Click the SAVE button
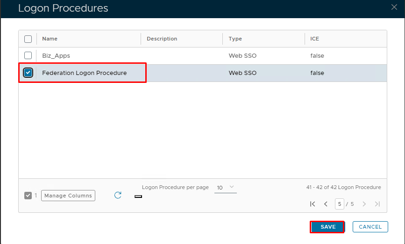The height and width of the screenshot is (244, 405). point(327,227)
